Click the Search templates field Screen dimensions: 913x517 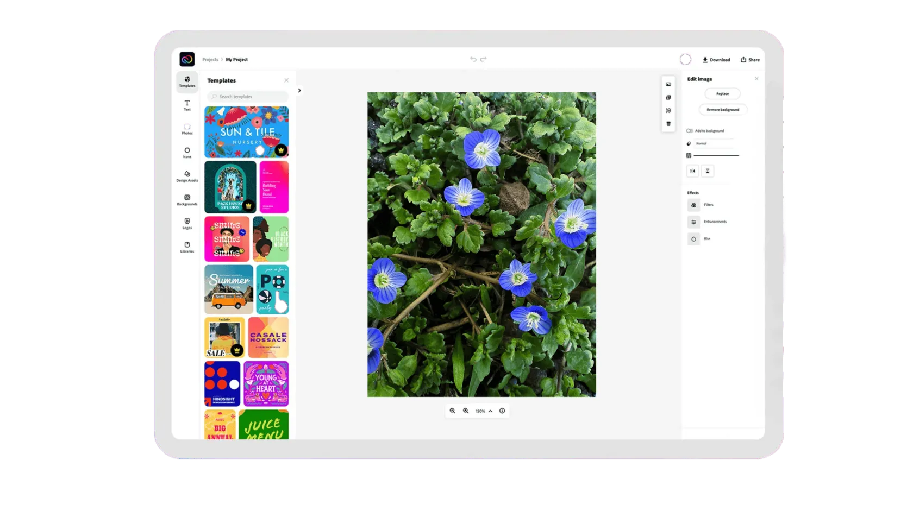(x=248, y=97)
